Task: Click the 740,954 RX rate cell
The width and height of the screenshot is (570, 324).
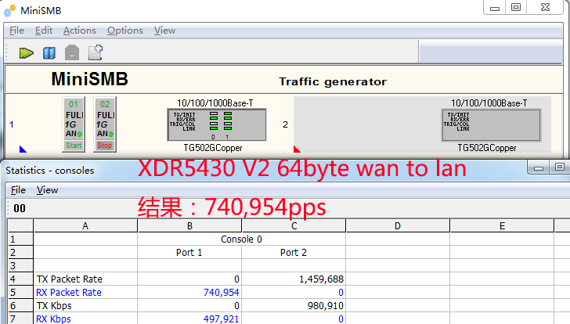Action: [189, 293]
